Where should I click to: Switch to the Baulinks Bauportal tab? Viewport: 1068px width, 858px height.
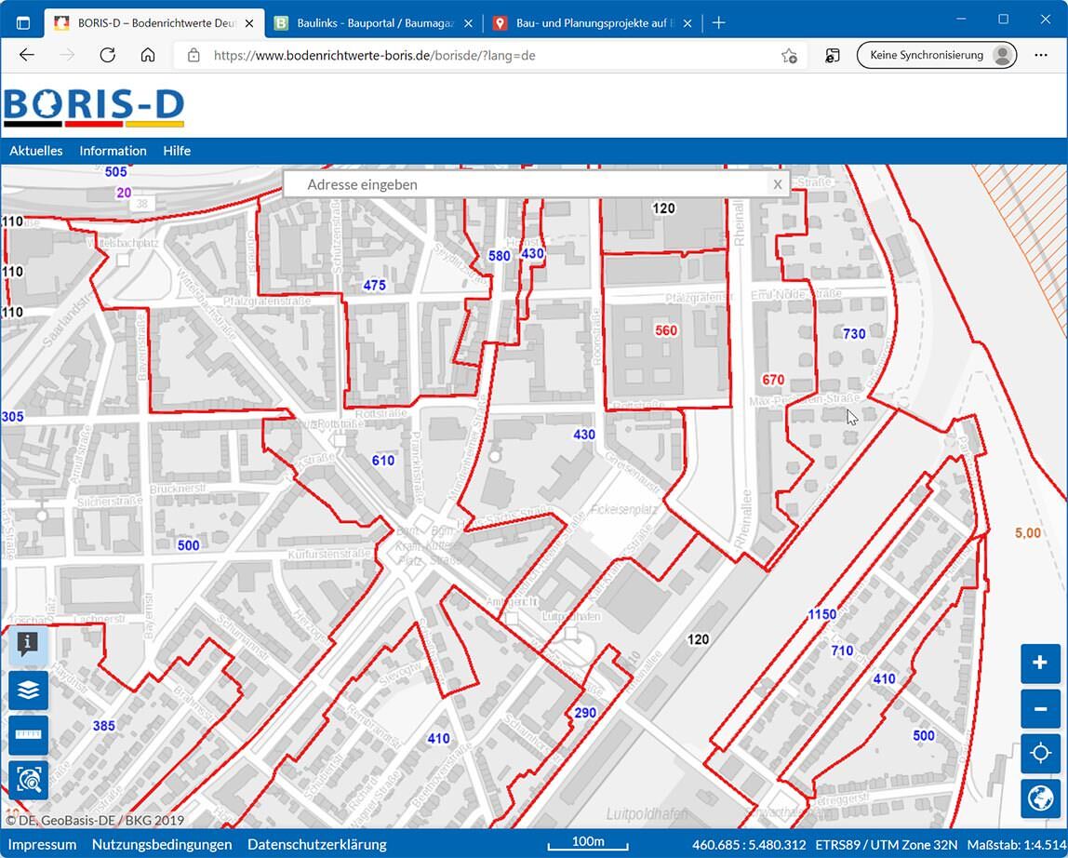click(x=374, y=23)
